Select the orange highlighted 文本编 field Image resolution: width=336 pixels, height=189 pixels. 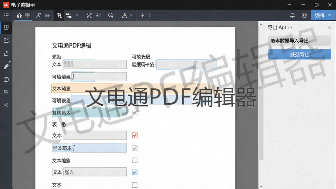pos(85,88)
